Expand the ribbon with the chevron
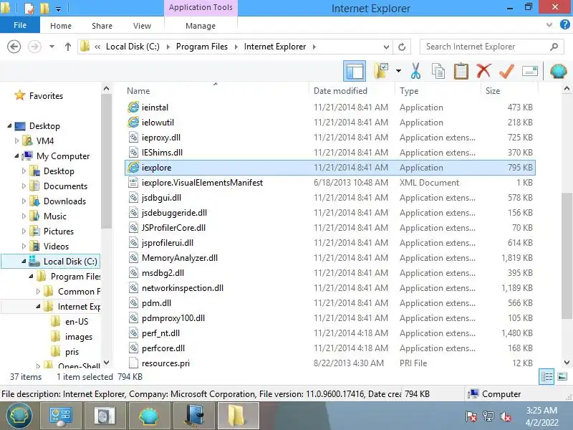 click(549, 25)
